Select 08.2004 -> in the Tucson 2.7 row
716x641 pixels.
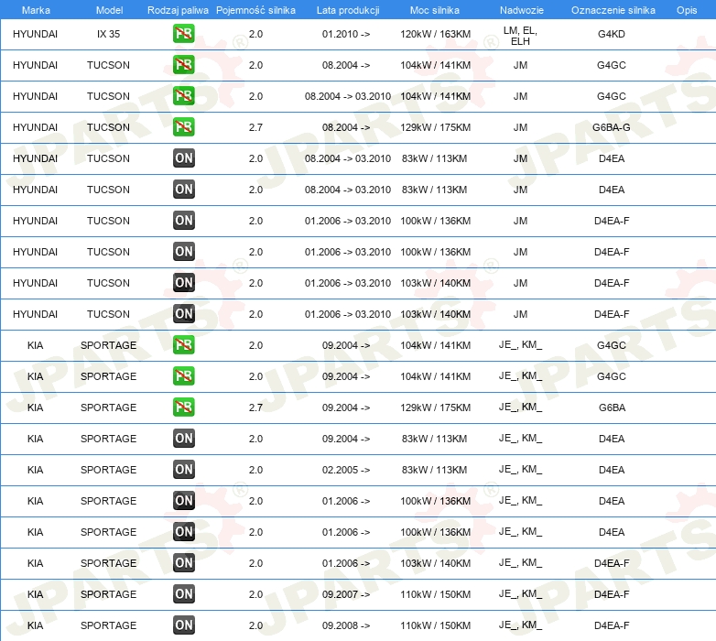point(346,127)
